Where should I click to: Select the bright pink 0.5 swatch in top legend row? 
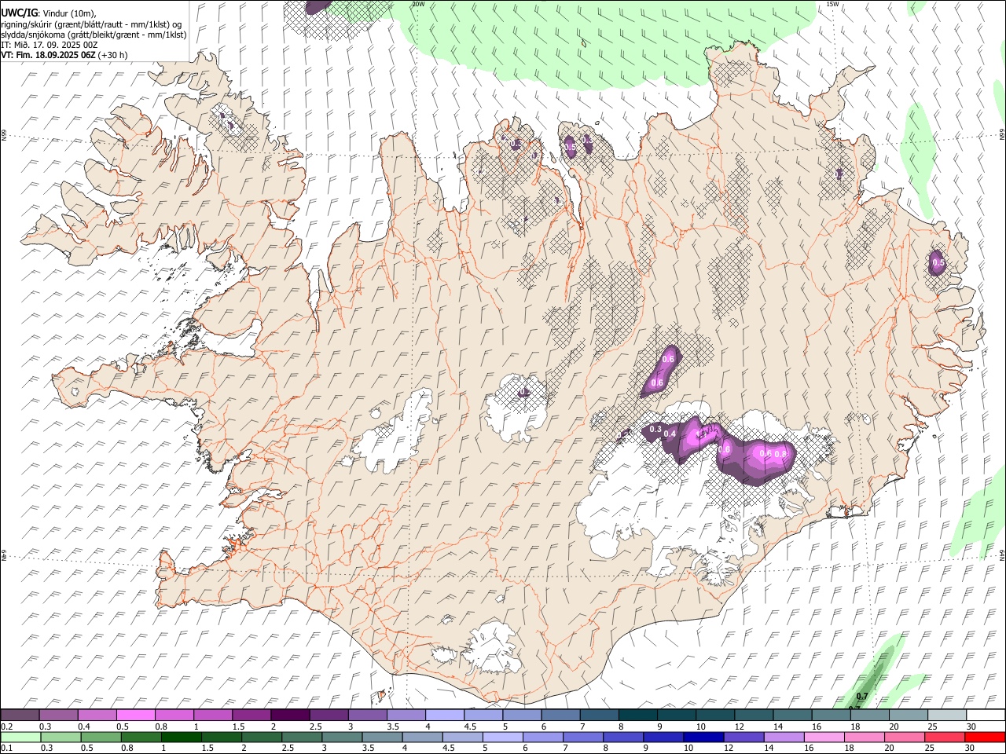pyautogui.click(x=136, y=715)
